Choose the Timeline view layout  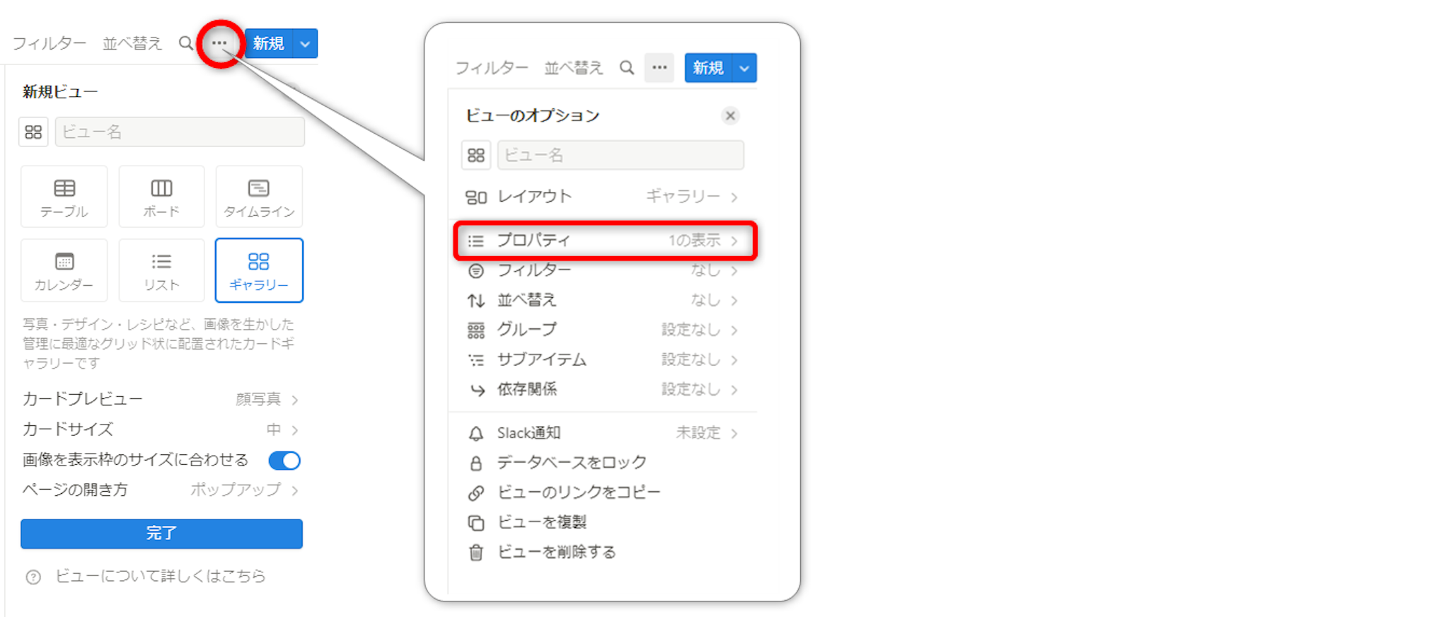(x=259, y=197)
